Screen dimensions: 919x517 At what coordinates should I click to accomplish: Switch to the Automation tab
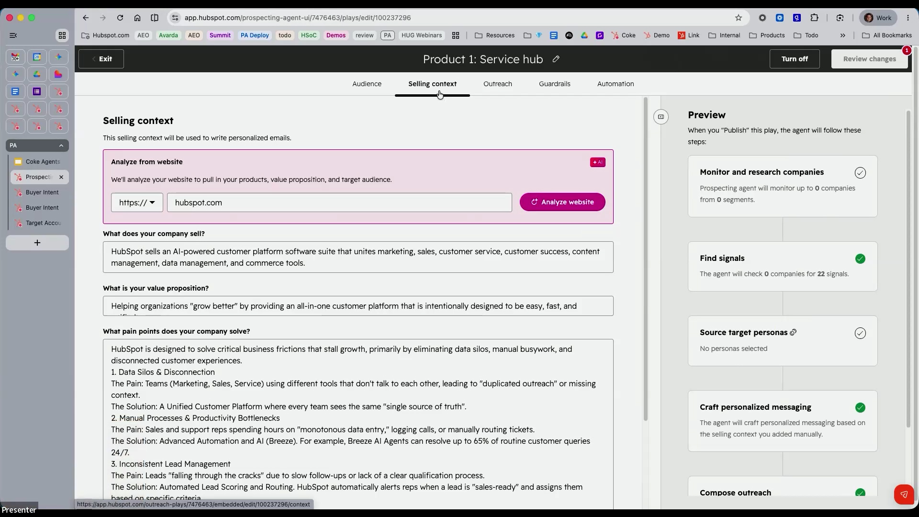point(616,84)
